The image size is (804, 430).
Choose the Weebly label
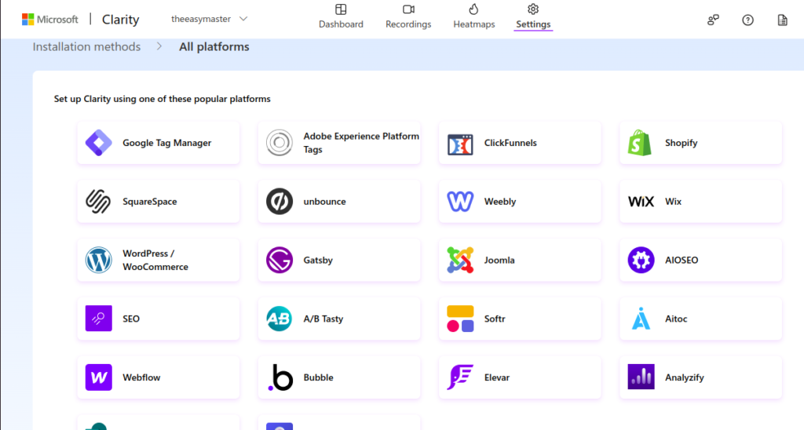500,202
